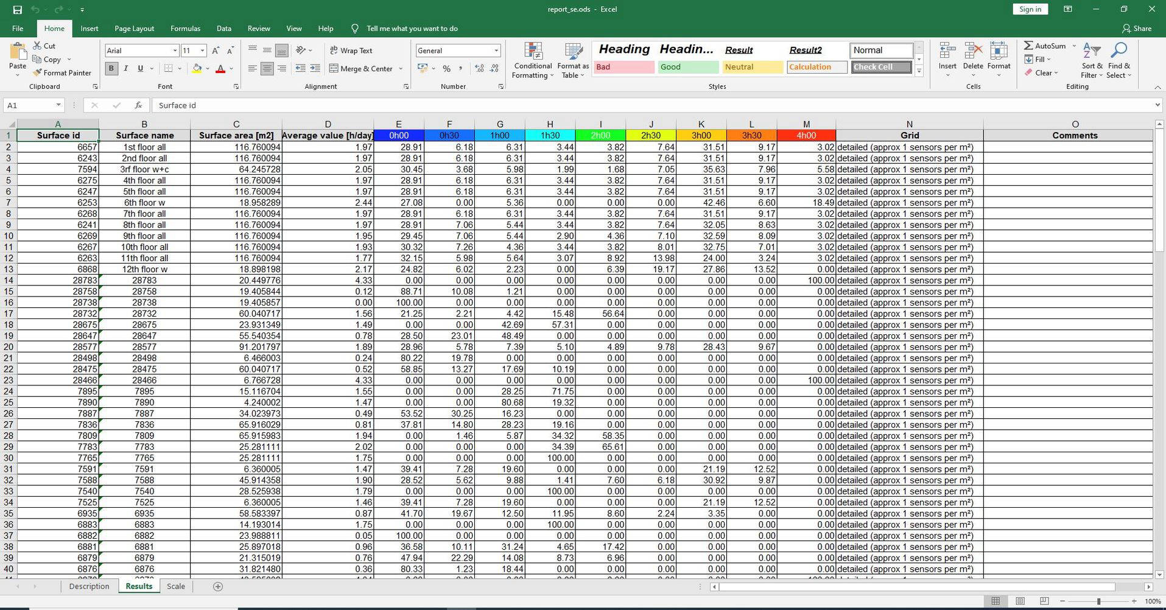Open the font size dropdown showing 11
The width and height of the screenshot is (1166, 610).
[202, 51]
